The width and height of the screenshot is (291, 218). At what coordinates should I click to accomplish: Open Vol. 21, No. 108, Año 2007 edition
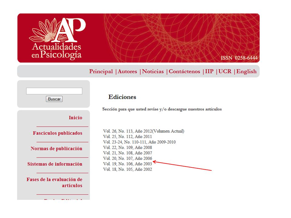128,153
